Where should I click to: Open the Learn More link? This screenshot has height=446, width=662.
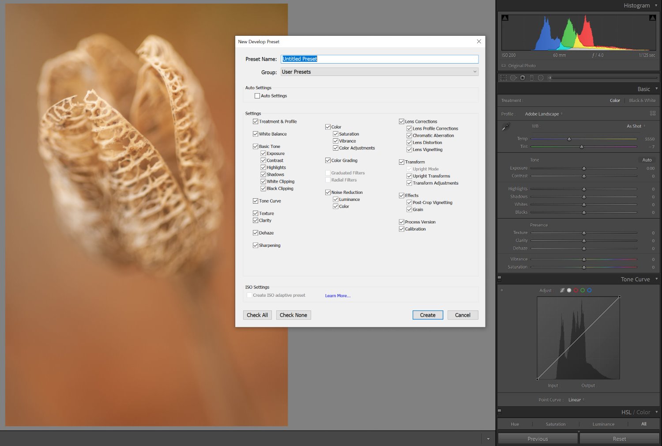337,295
